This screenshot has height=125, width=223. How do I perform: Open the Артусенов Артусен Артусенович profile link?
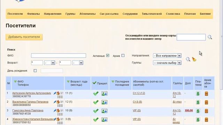[32, 93]
